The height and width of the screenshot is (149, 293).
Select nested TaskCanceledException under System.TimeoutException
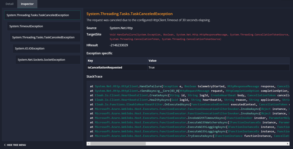pos(45,37)
